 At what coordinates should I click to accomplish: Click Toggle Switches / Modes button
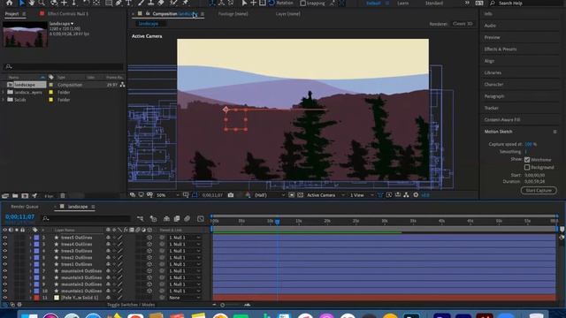click(x=131, y=305)
